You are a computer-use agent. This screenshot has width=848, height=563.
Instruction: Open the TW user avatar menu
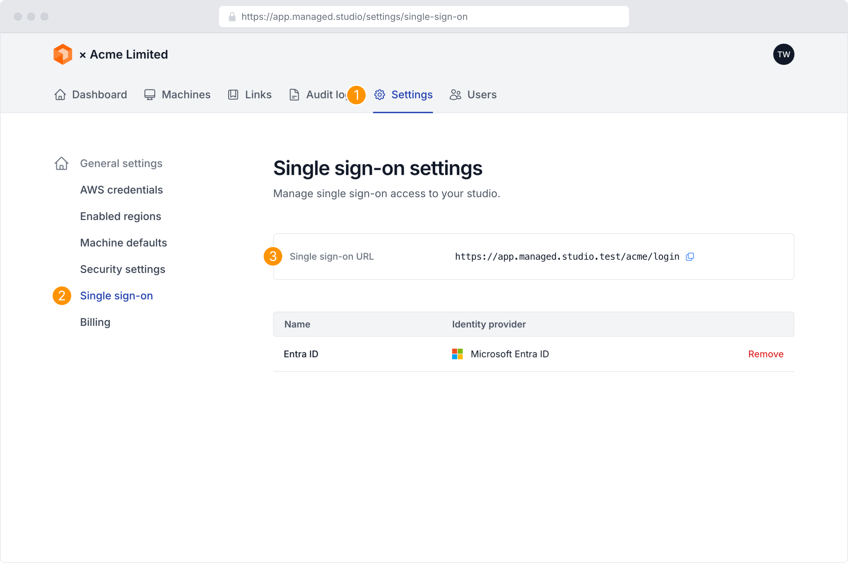point(783,55)
